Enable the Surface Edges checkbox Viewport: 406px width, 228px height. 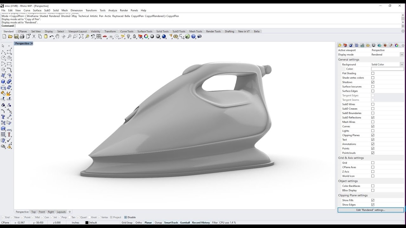tap(373, 91)
